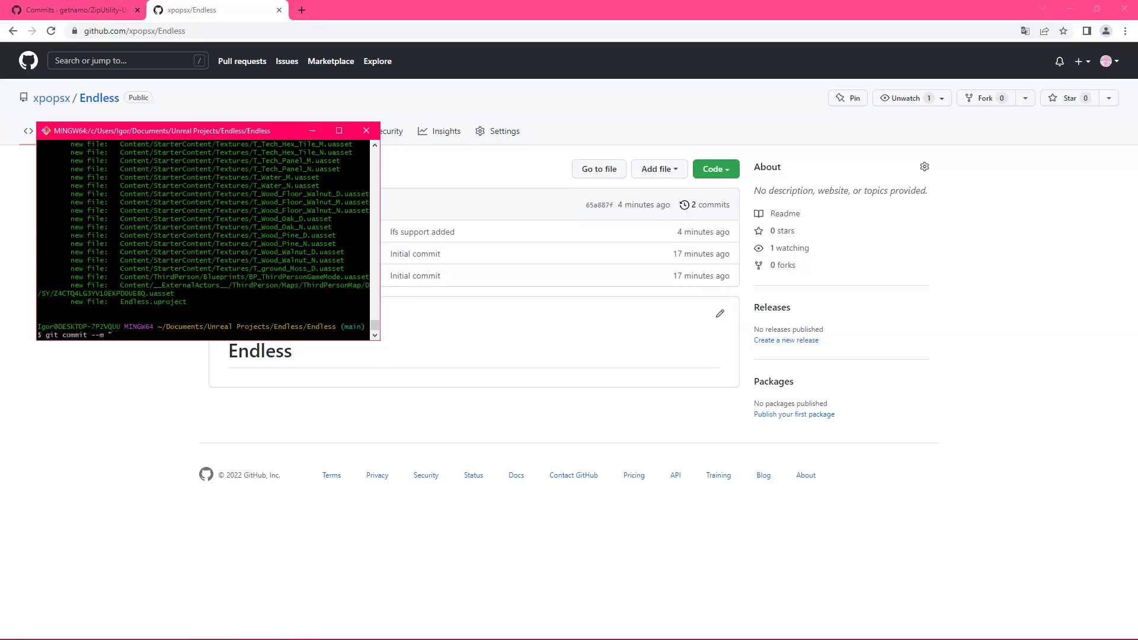Open the repository Settings tab
The width and height of the screenshot is (1138, 640).
click(497, 131)
